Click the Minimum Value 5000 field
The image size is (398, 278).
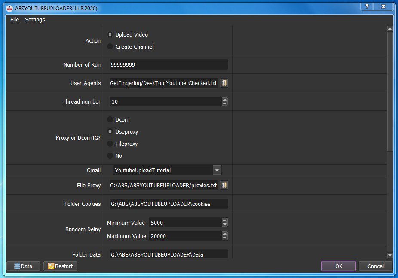[x=186, y=223]
